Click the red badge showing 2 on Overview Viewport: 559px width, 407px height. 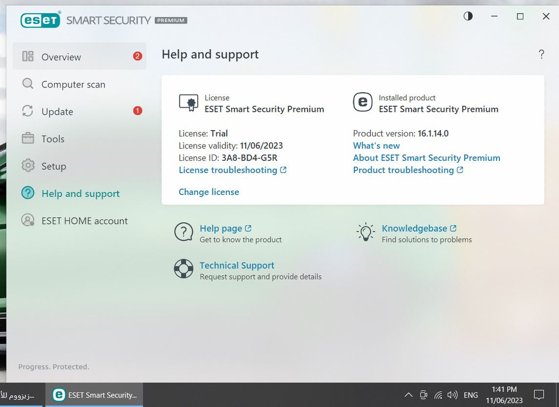[138, 56]
